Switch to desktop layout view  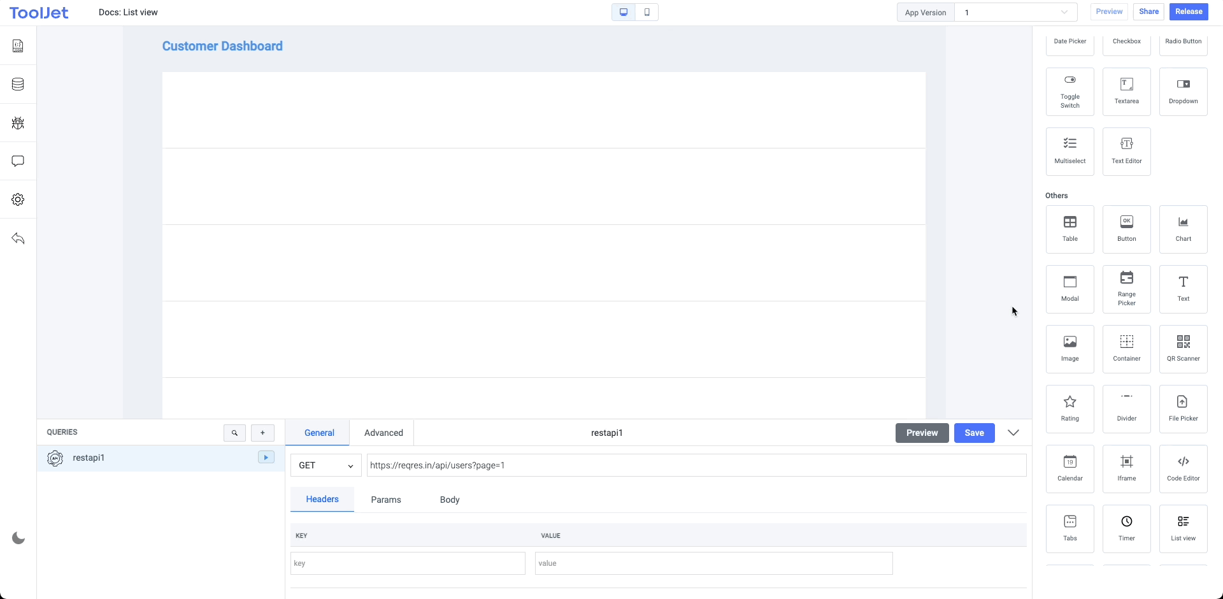click(x=623, y=12)
